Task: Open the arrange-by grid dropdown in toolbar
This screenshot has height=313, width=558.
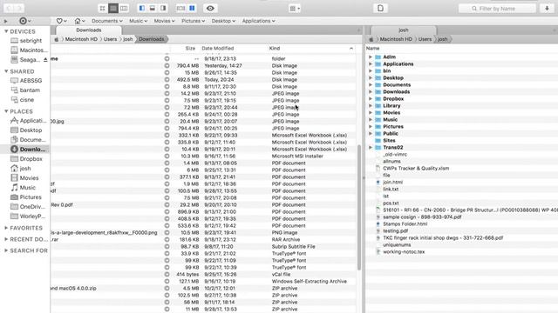Action: [295, 8]
